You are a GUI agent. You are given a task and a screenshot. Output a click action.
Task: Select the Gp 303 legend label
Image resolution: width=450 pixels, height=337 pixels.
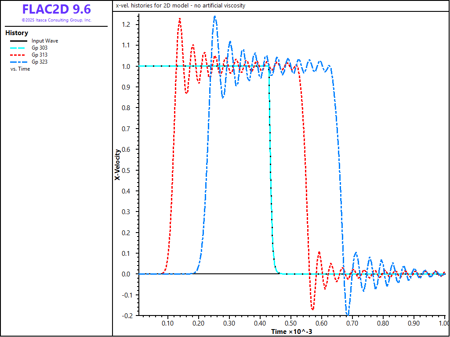tap(39, 48)
